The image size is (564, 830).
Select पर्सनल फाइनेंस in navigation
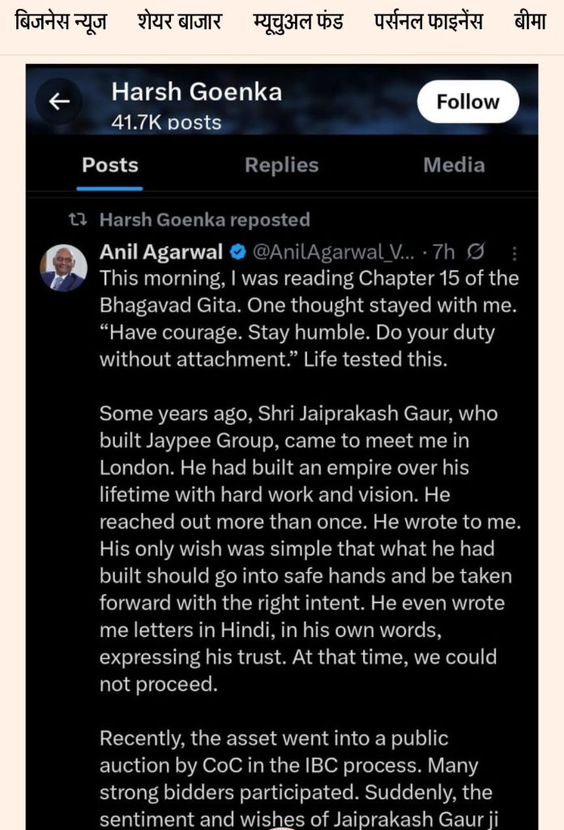coord(428,22)
